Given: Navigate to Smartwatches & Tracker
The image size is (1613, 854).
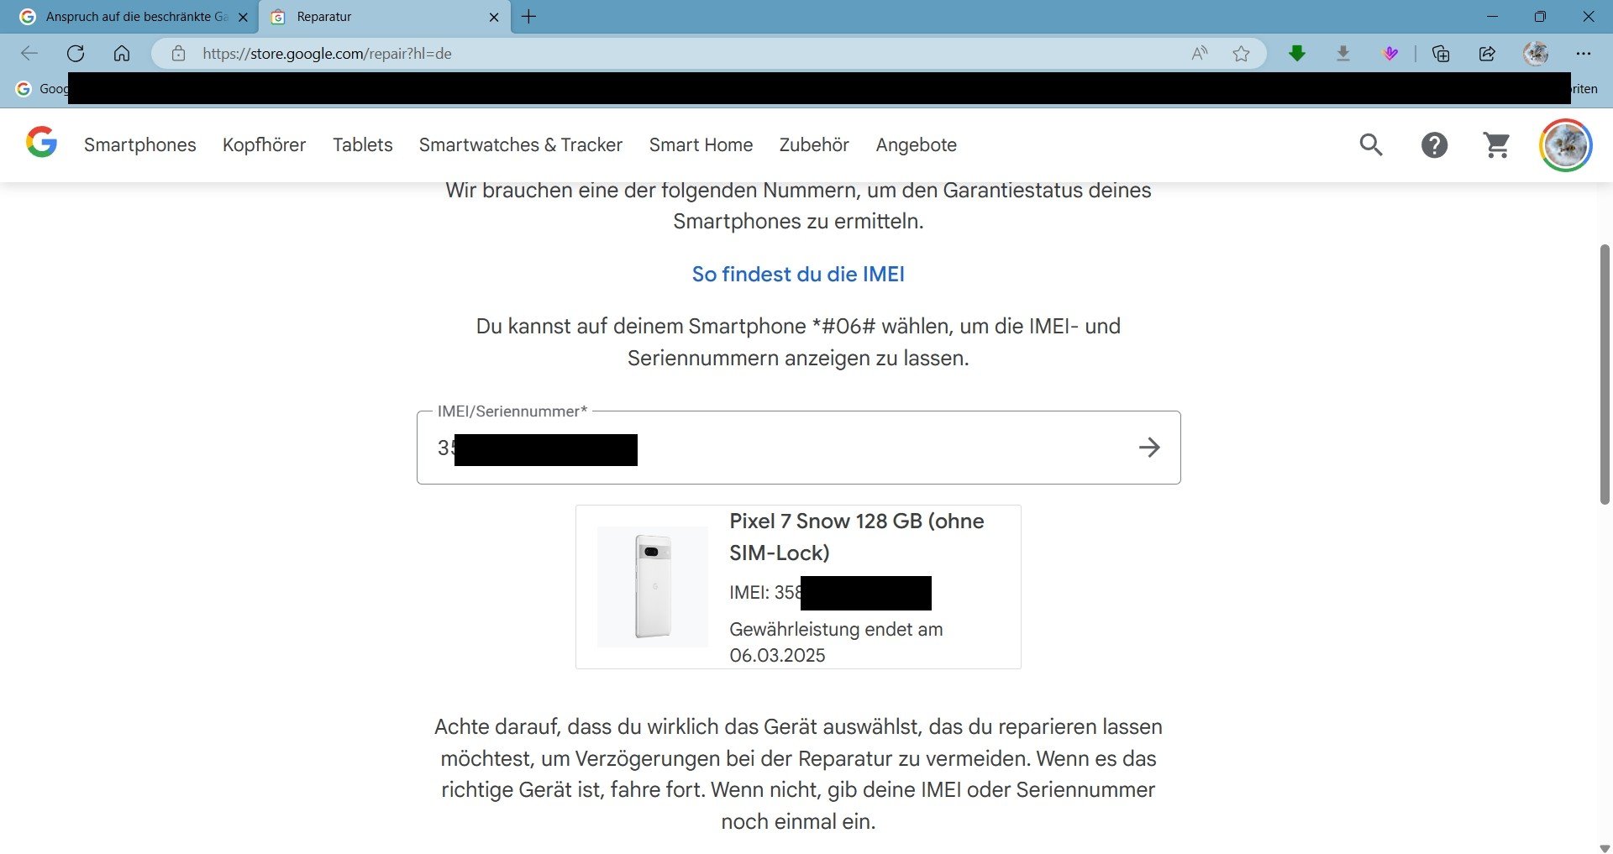Looking at the screenshot, I should point(520,145).
